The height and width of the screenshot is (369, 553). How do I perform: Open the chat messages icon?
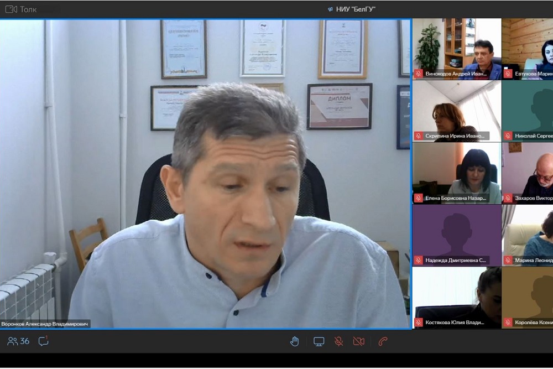click(43, 341)
